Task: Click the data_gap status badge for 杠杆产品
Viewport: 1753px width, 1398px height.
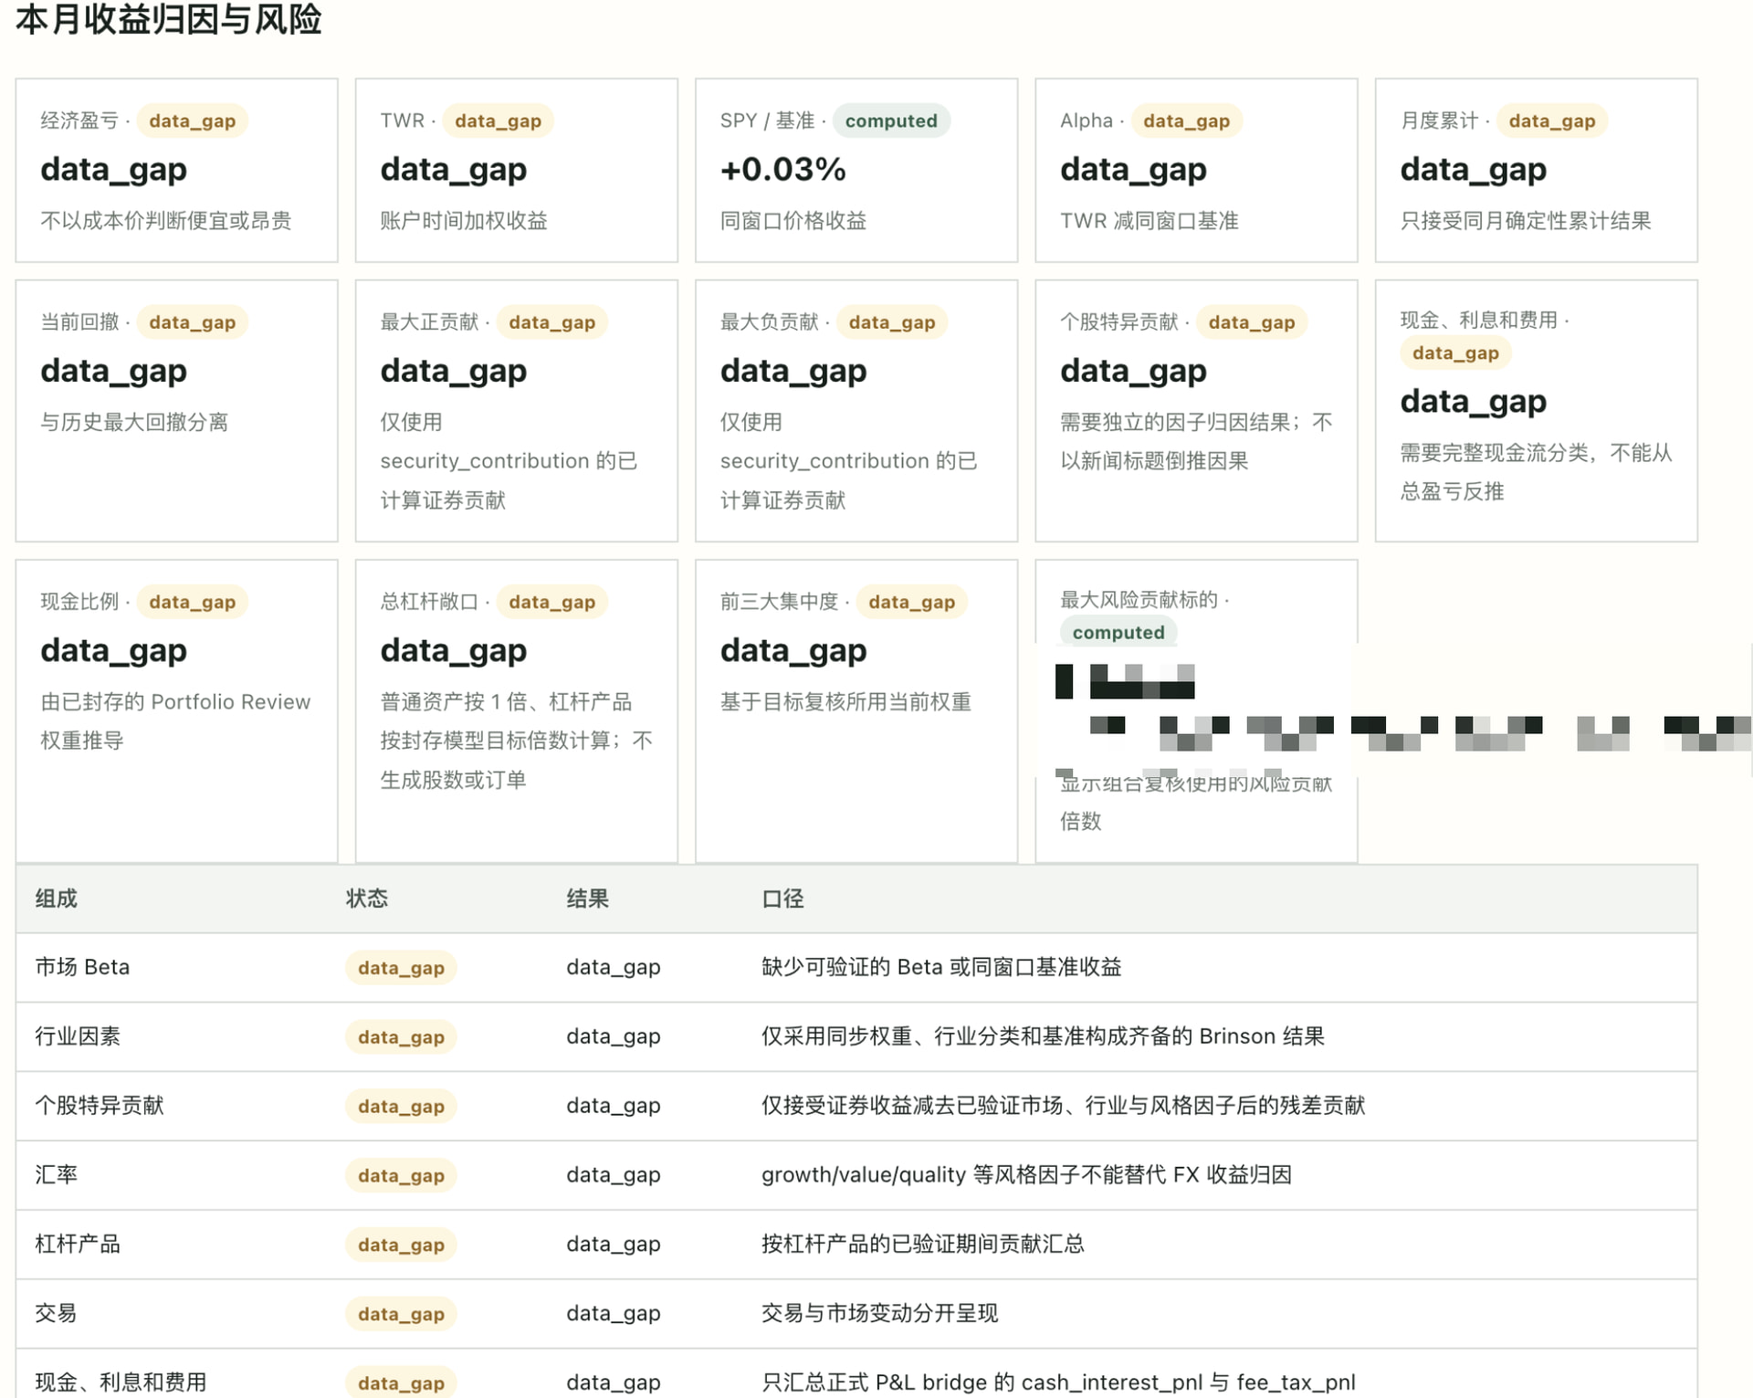Action: click(401, 1246)
